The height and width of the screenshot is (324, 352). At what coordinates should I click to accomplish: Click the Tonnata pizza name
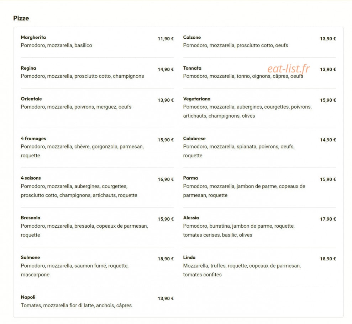coord(192,68)
